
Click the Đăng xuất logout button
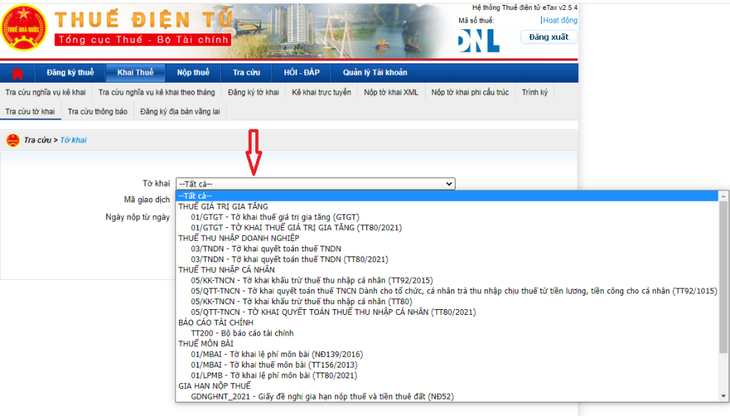548,37
